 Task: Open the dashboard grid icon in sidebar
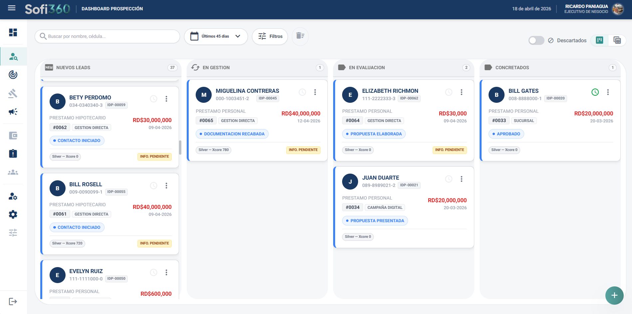[13, 32]
